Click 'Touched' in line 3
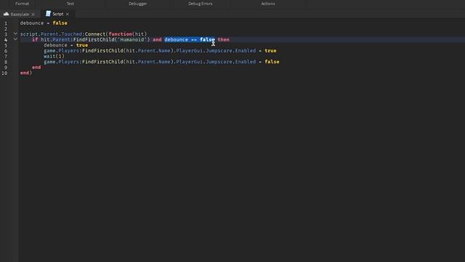Viewport: 465px width, 262px height. click(x=72, y=34)
